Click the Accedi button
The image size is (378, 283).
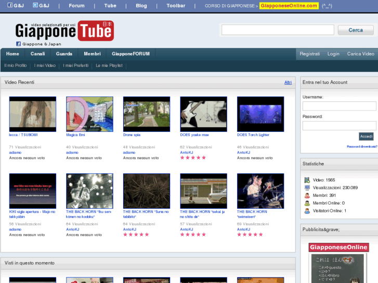point(366,137)
